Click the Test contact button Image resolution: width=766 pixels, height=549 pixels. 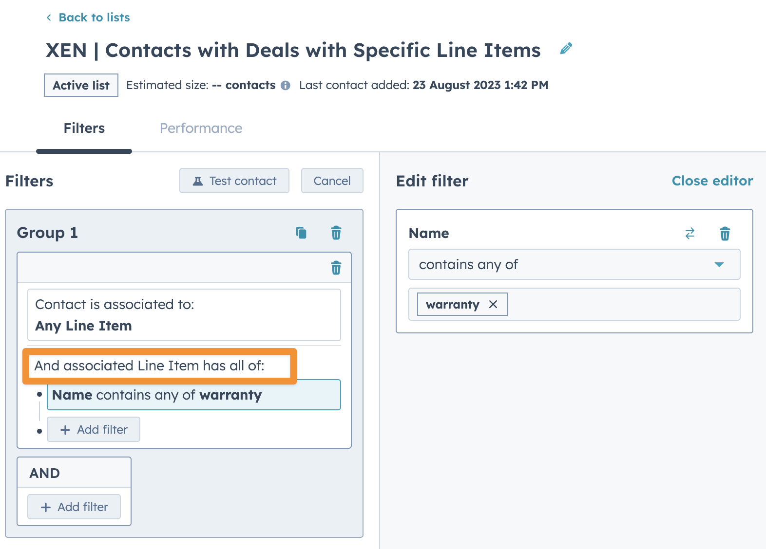point(234,181)
